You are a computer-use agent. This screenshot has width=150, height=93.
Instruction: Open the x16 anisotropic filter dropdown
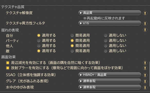point(110,23)
